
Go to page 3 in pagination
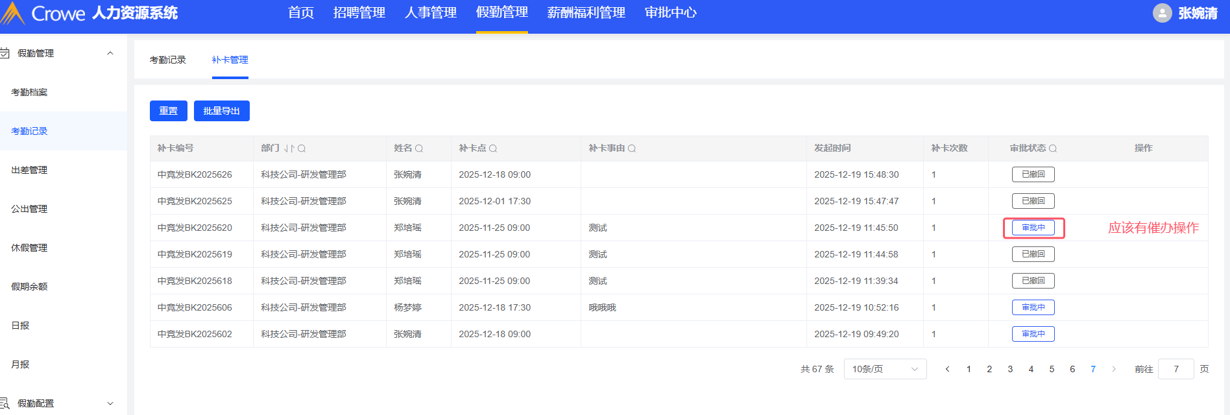1010,369
